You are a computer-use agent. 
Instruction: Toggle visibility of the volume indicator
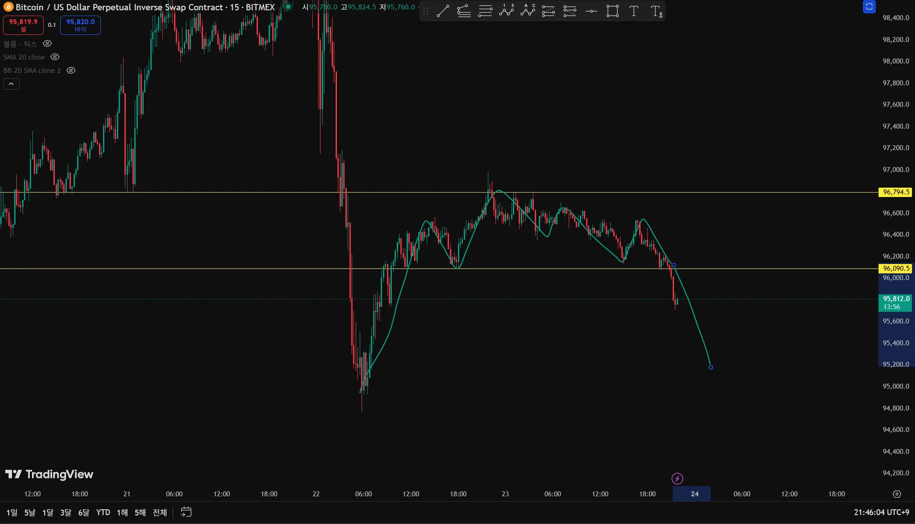click(47, 44)
